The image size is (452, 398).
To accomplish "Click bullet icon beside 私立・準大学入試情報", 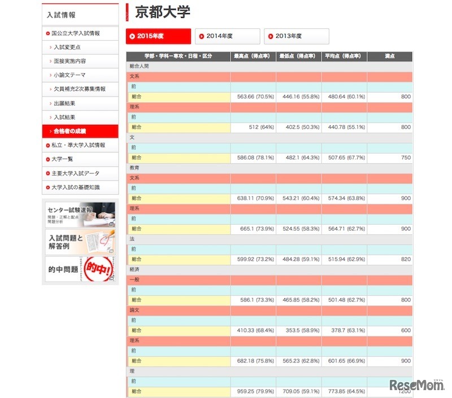I will tap(48, 146).
